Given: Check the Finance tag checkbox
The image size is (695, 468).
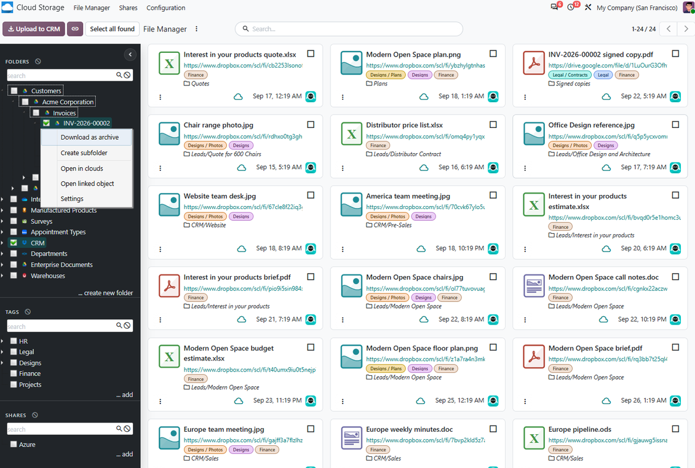Looking at the screenshot, I should tap(14, 374).
